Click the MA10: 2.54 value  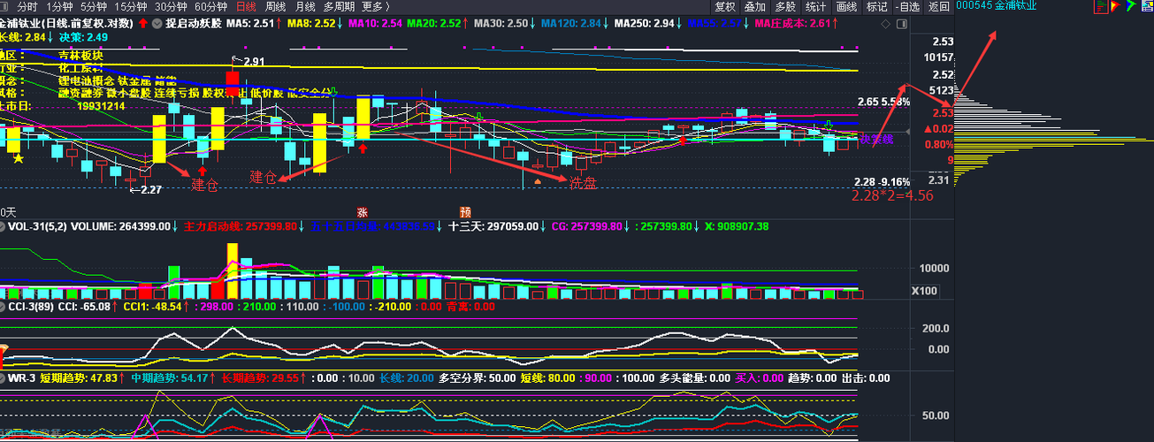(376, 23)
